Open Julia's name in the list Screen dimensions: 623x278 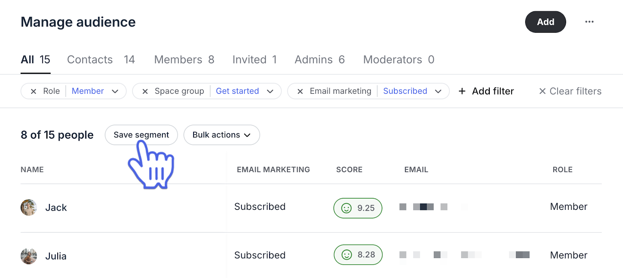click(56, 256)
